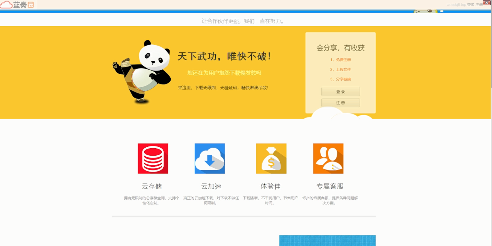This screenshot has height=246, width=492.
Task: Click the kung fu panda illustration
Action: [142, 72]
